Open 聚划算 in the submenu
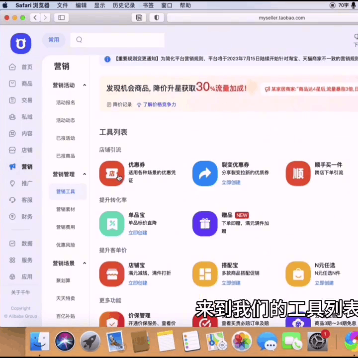Screen dimensions: 358x358 63,280
